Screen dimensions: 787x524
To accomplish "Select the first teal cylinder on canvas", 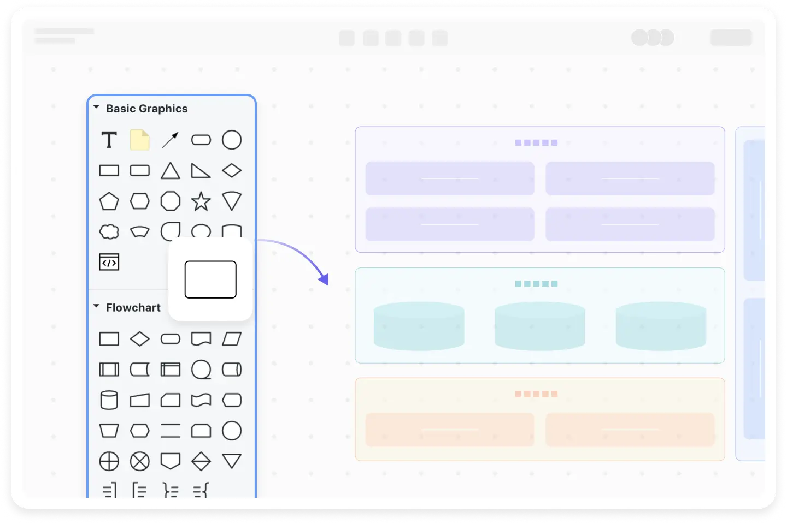I will [x=419, y=326].
